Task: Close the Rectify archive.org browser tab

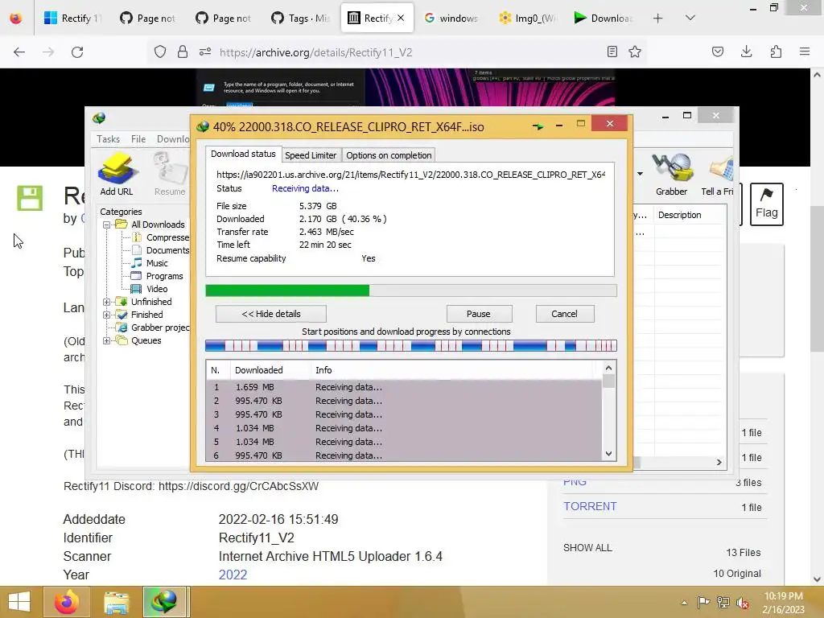Action: pyautogui.click(x=401, y=18)
